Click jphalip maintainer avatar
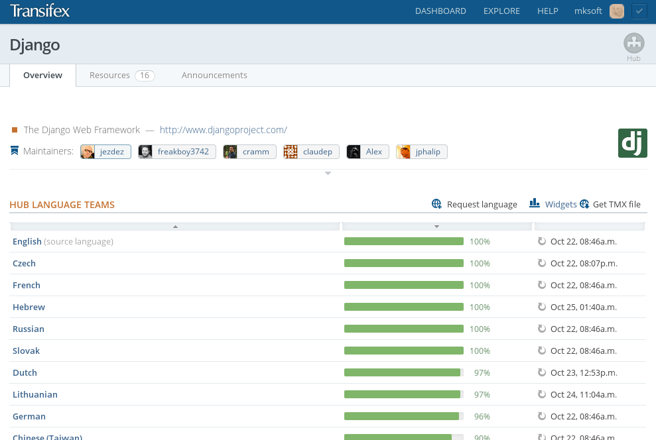Screen dimensions: 656x440 [x=403, y=152]
